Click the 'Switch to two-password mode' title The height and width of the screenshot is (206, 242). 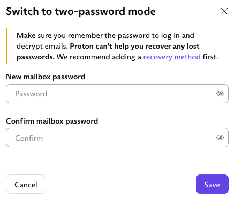(81, 12)
